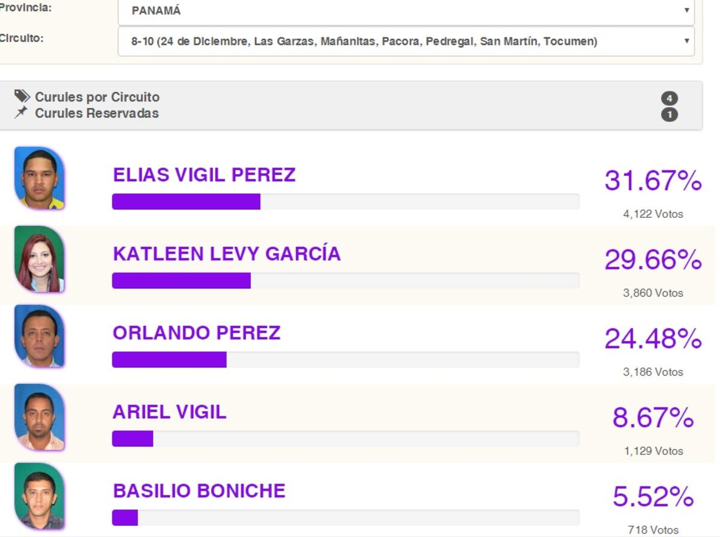
Task: Click Orlando Perez's vote progress bar
Action: coord(346,359)
